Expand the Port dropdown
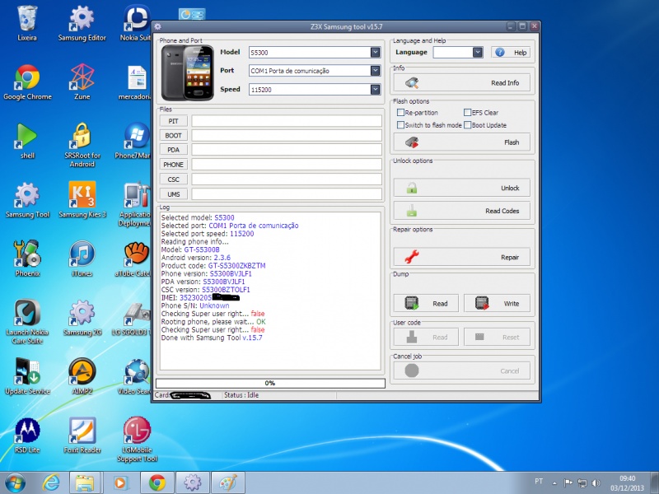 (x=376, y=71)
